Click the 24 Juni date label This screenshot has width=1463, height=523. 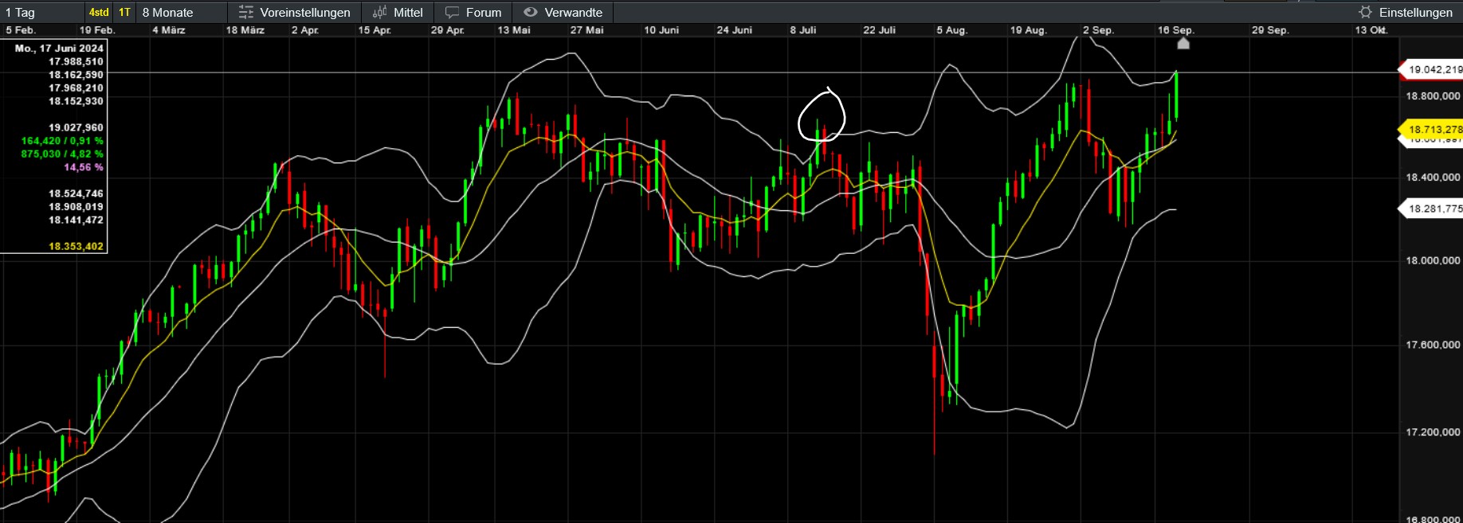[735, 30]
